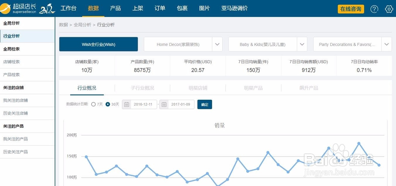This screenshot has width=396, height=186.
Task: Click the 2017 new year badge icon
Action: [x=47, y=9]
